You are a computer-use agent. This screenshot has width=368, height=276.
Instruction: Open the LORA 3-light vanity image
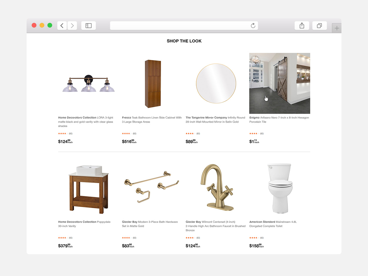coord(89,84)
